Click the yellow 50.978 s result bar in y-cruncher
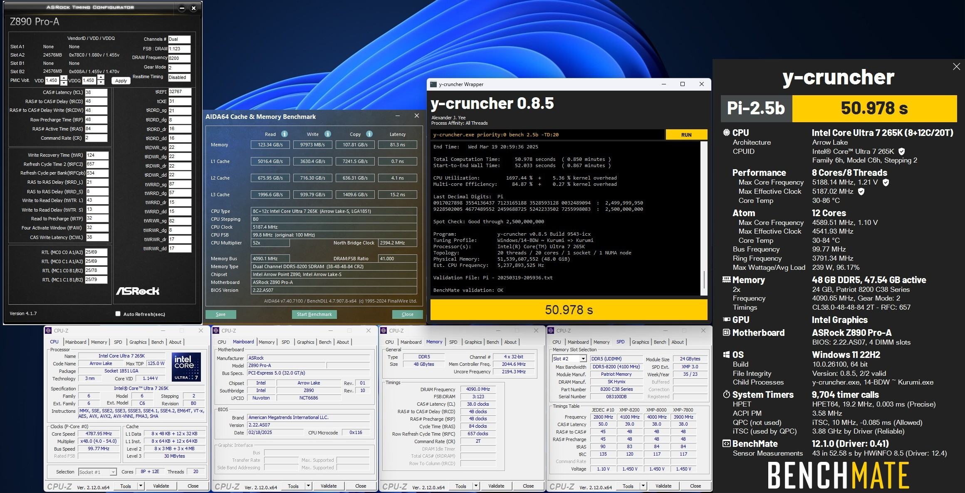 pos(569,310)
